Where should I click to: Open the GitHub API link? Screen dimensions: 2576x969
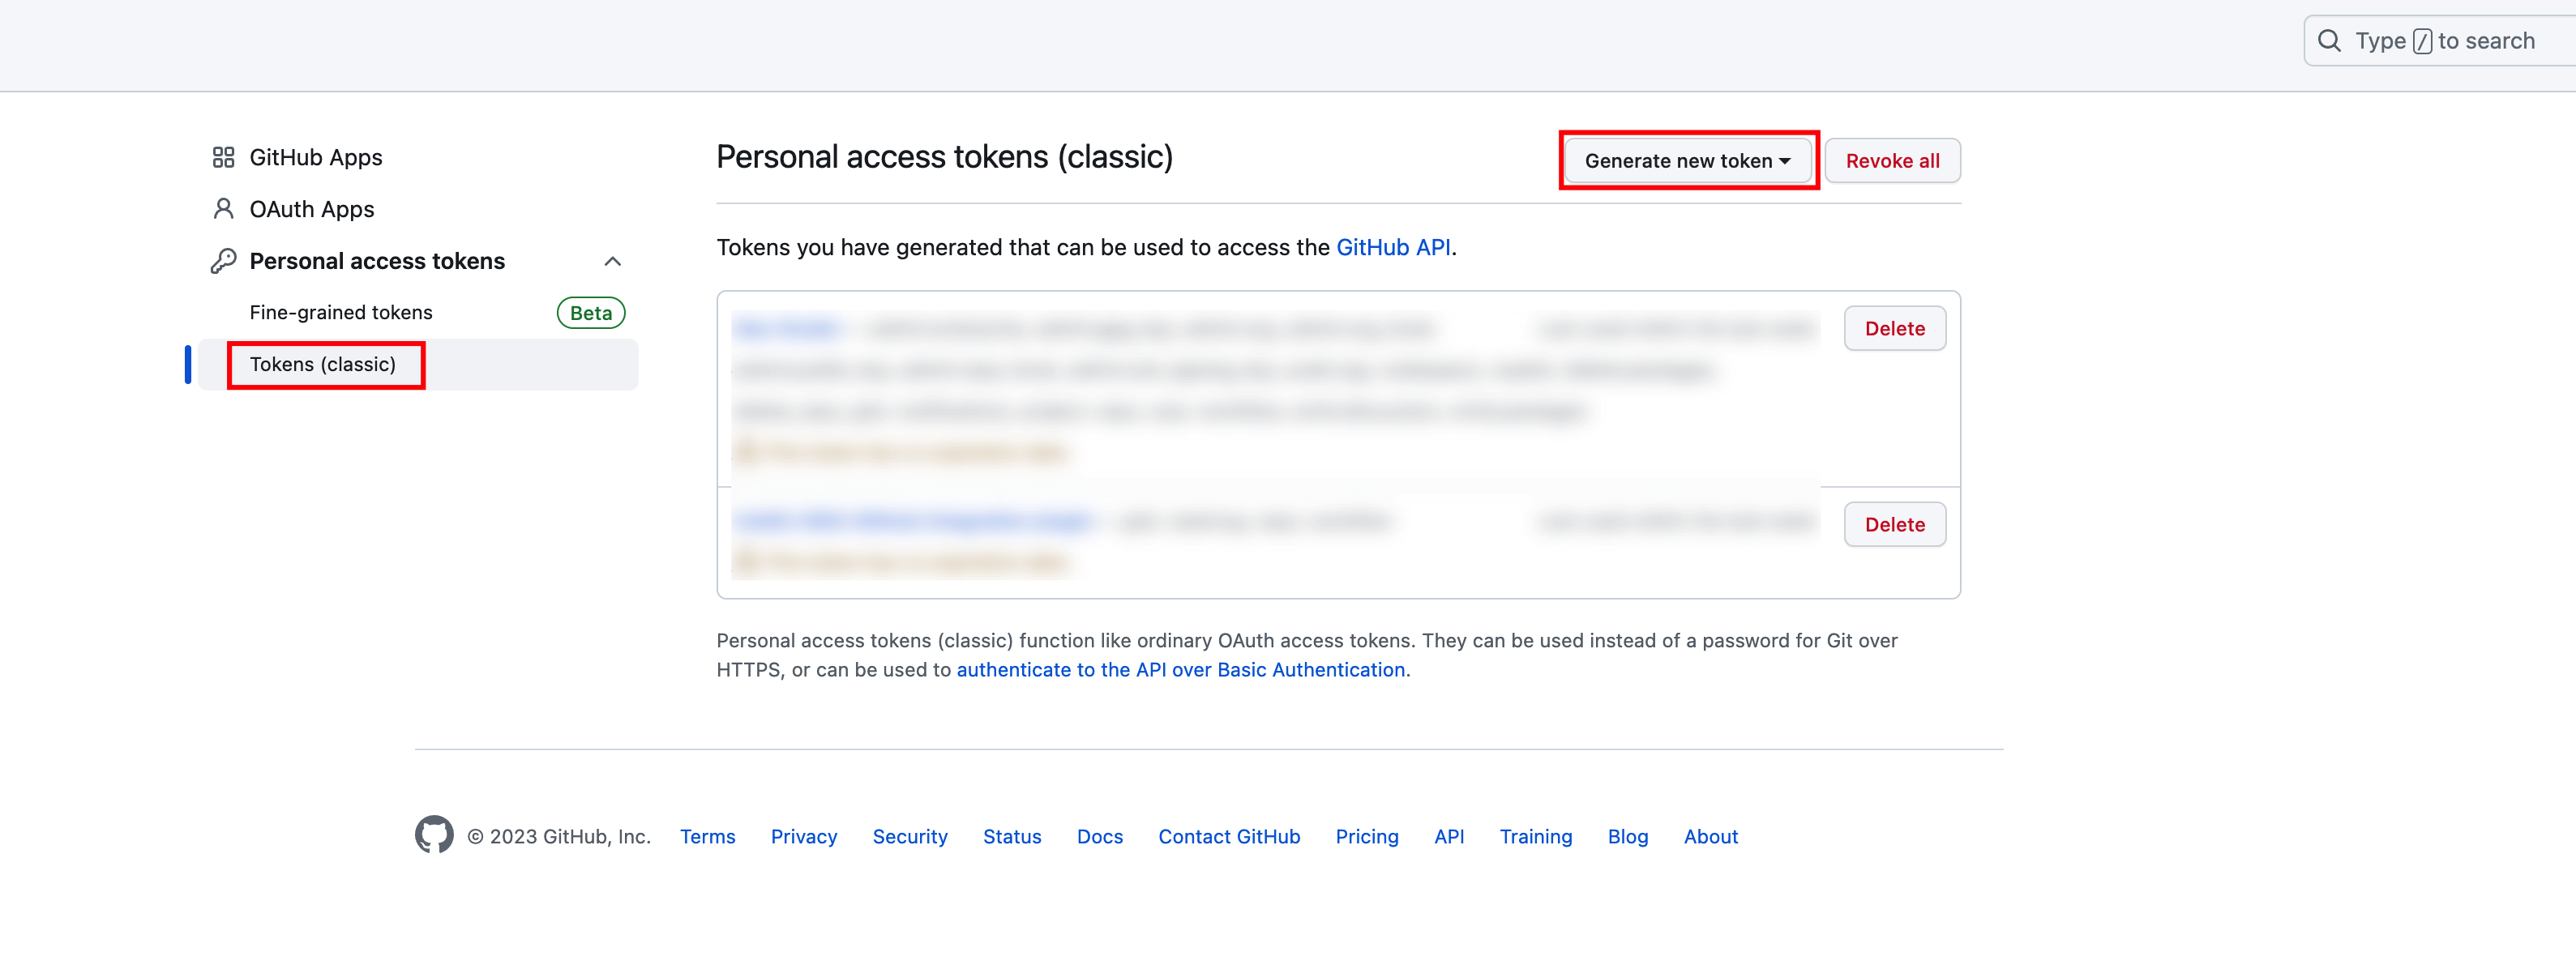click(1394, 247)
